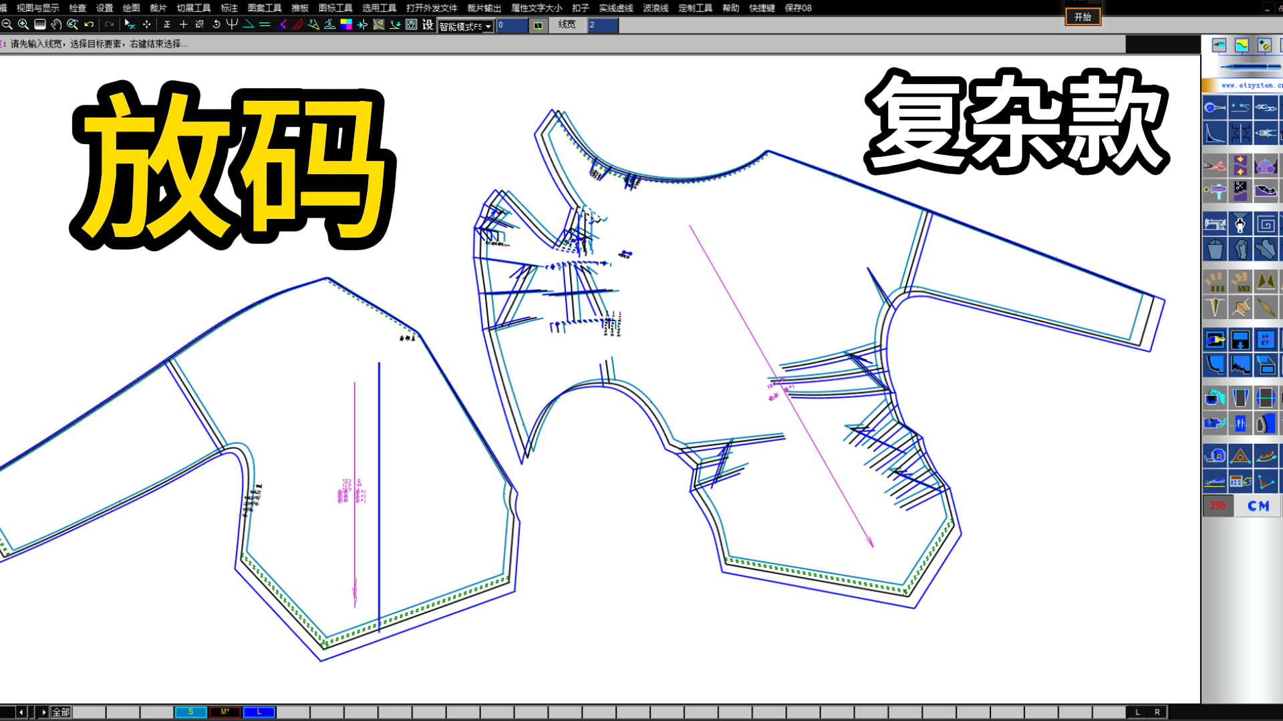Click the spiral/seam tool icon in right panel
The width and height of the screenshot is (1283, 721).
(x=1266, y=224)
